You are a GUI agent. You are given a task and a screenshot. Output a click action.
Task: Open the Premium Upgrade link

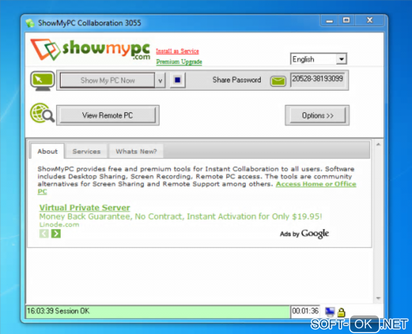(179, 62)
